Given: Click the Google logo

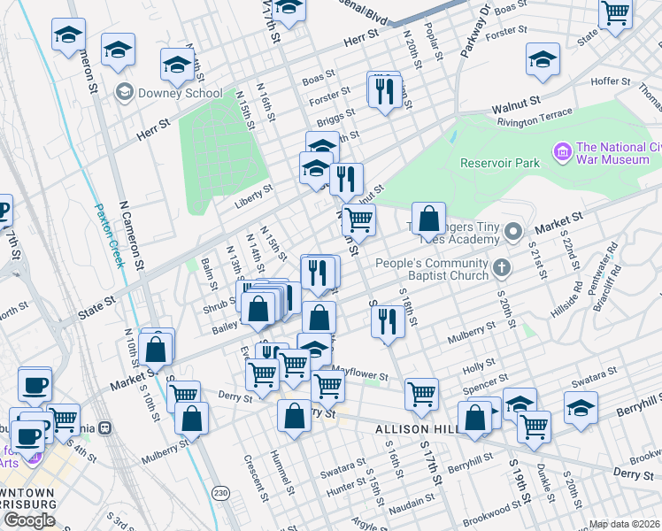Looking at the screenshot, I should [x=29, y=520].
